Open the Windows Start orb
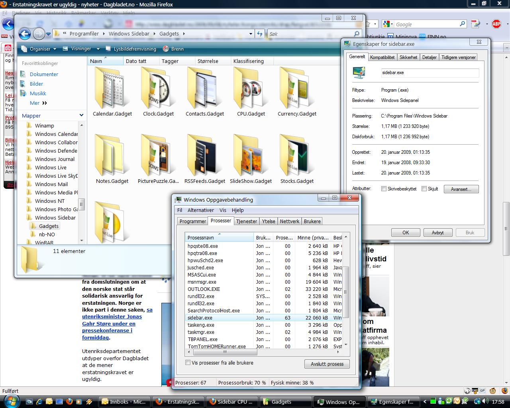 coord(12,400)
